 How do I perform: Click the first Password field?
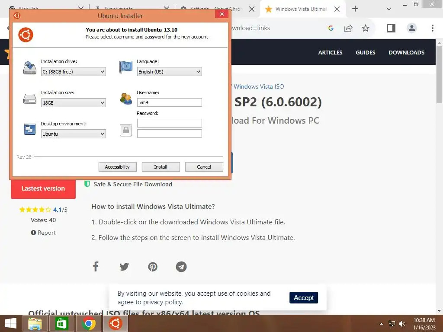(169, 123)
